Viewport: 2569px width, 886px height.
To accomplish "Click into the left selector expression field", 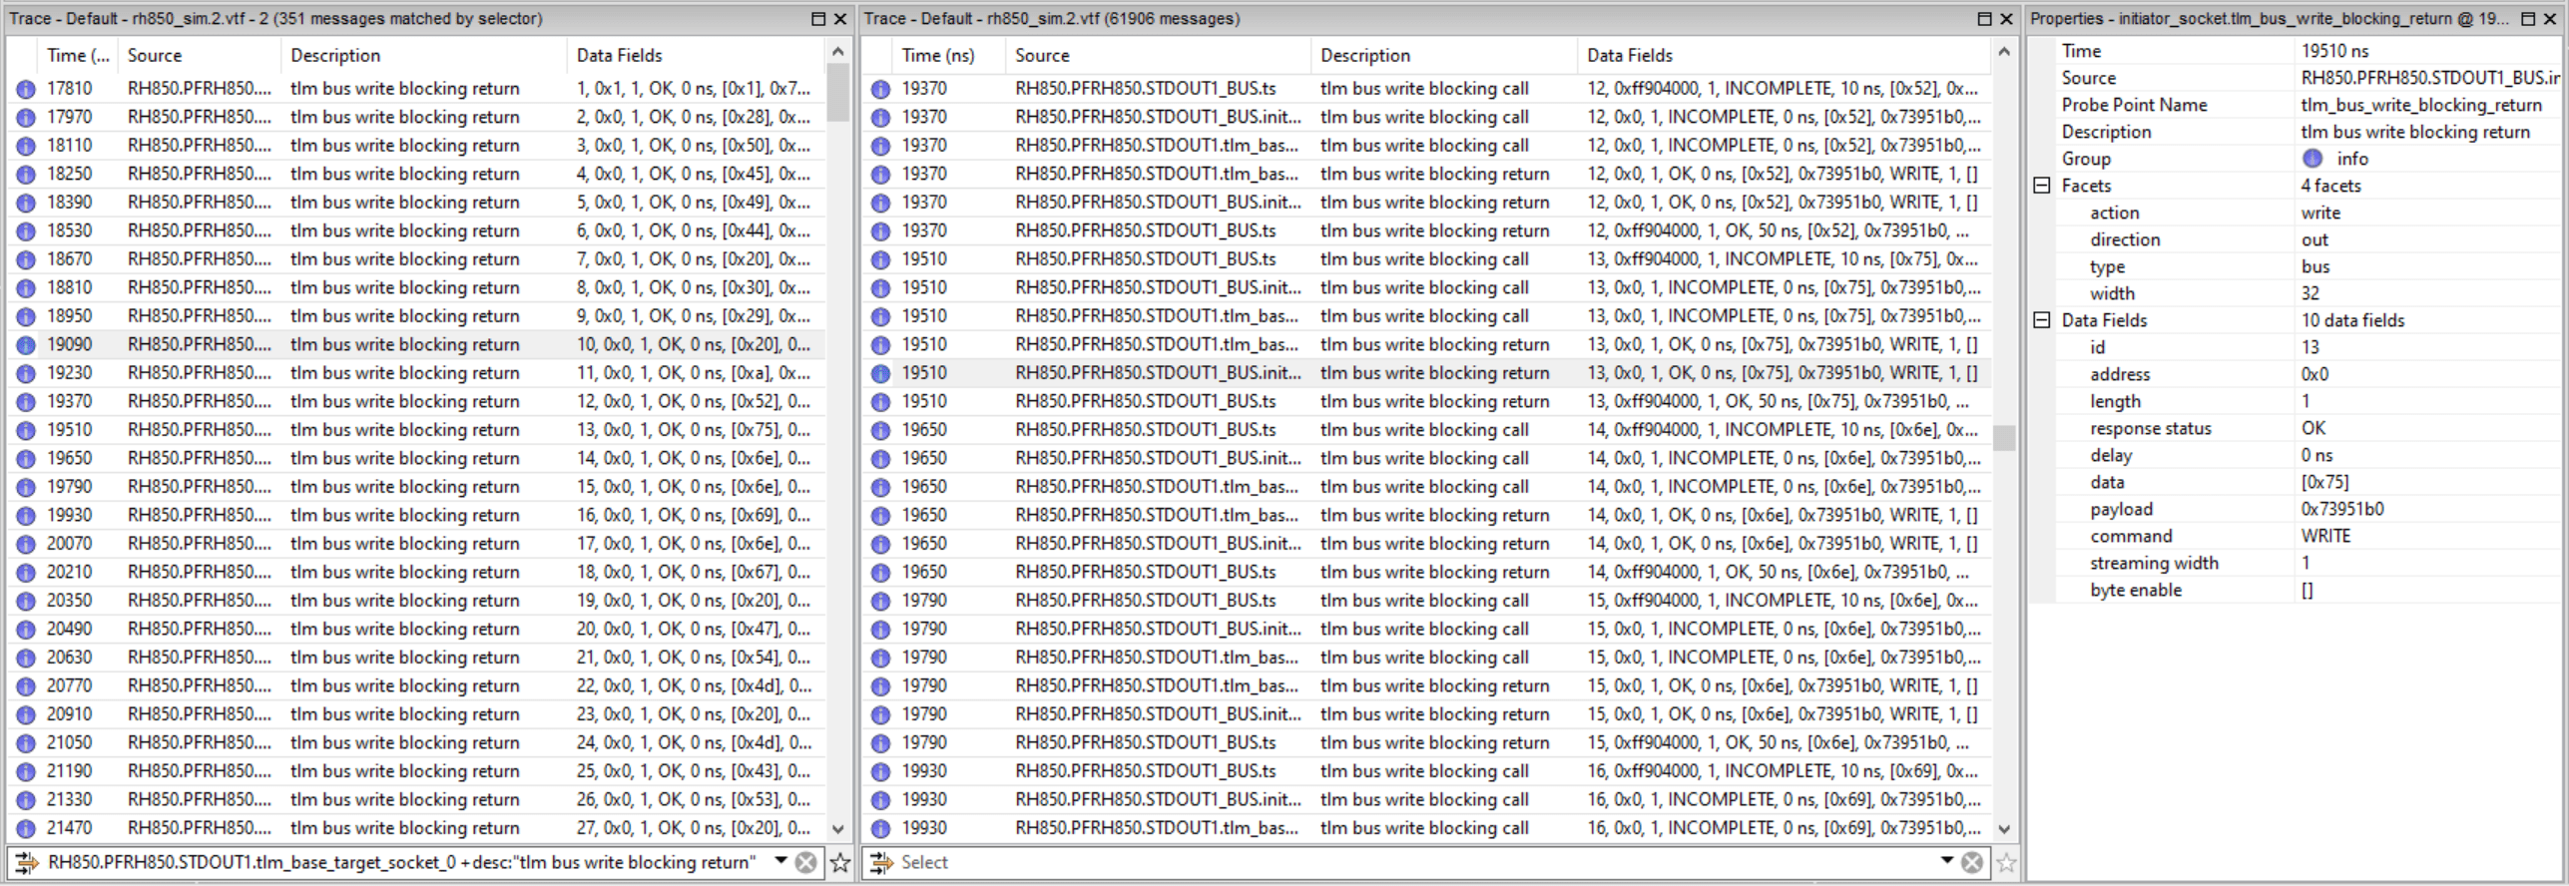I will point(404,863).
